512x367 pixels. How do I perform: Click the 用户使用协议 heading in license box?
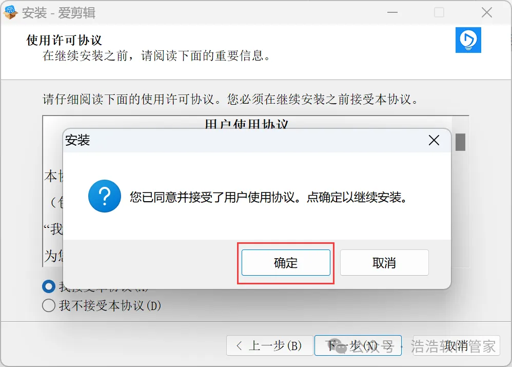247,124
